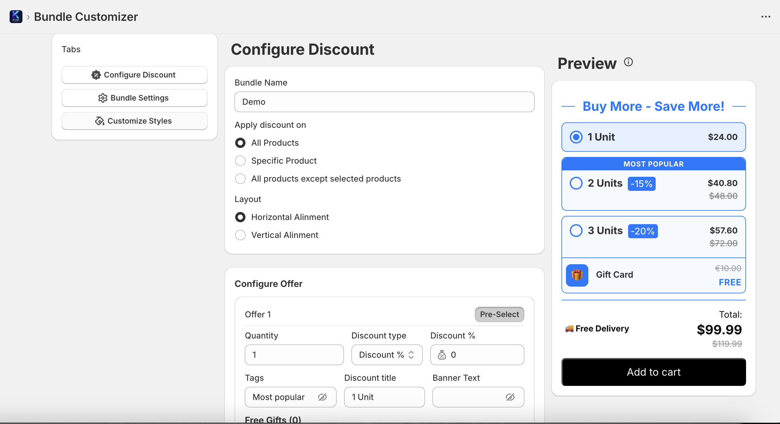This screenshot has height=424, width=780.
Task: Select the 3 Units offer in preview
Action: click(576, 231)
